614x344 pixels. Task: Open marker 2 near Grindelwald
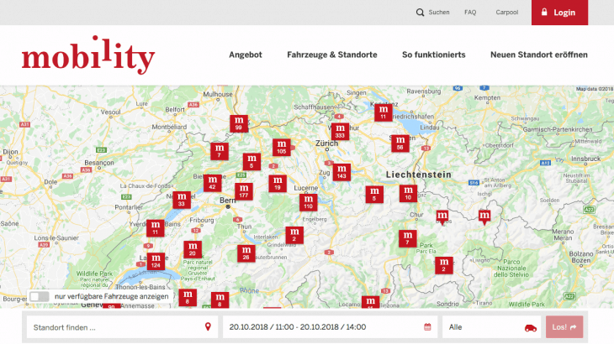[294, 235]
